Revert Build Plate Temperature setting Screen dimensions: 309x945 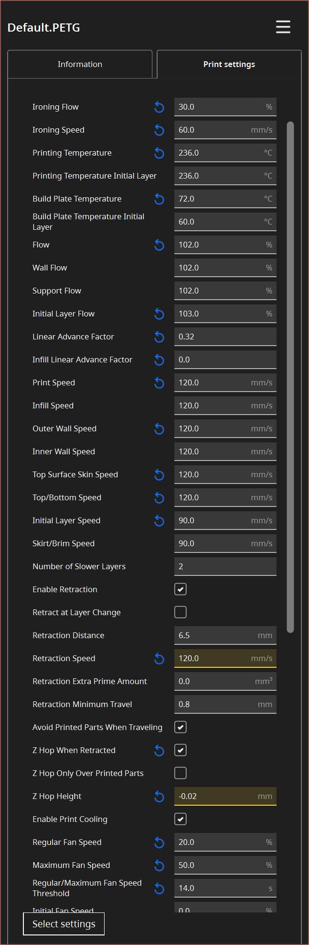pos(160,199)
